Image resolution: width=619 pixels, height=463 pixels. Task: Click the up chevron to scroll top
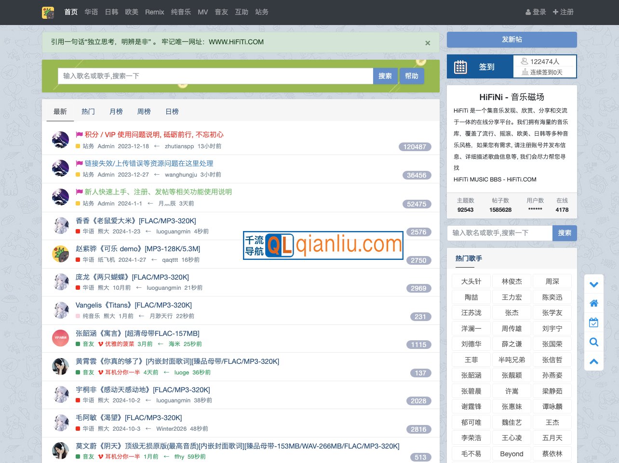(594, 361)
